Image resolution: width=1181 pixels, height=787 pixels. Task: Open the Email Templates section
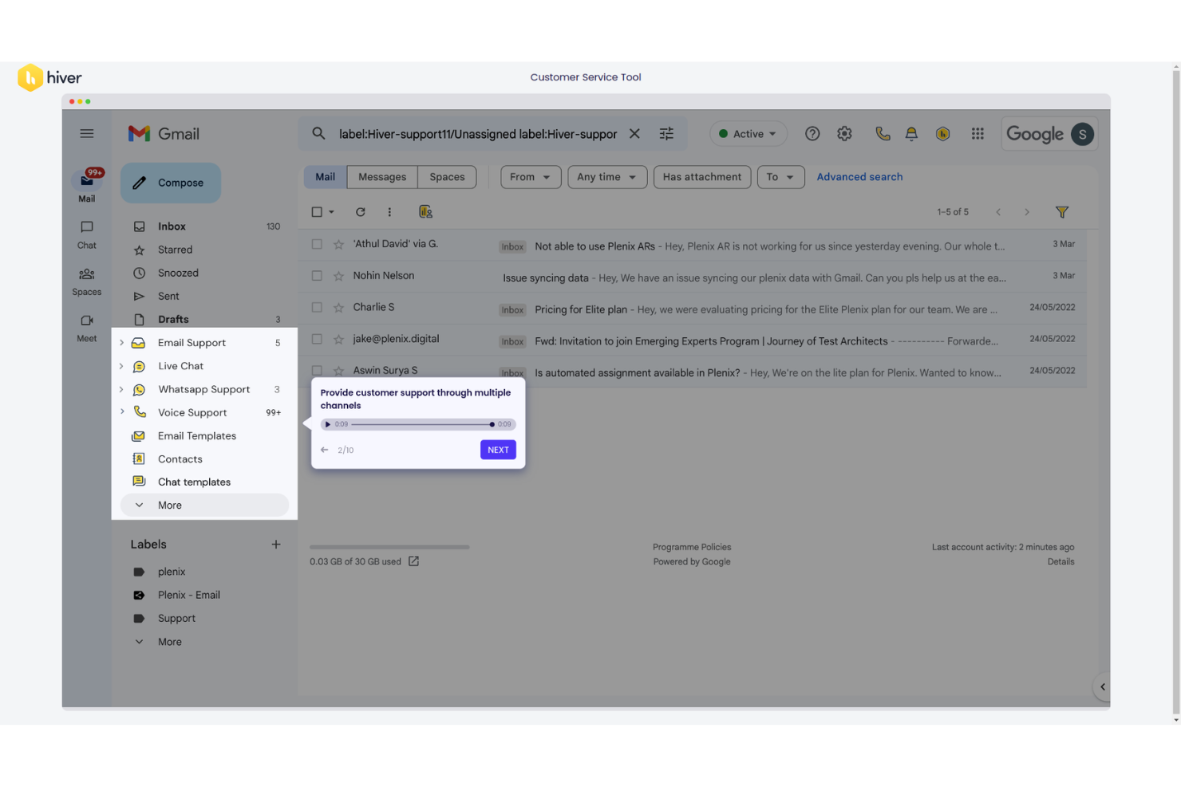196,435
